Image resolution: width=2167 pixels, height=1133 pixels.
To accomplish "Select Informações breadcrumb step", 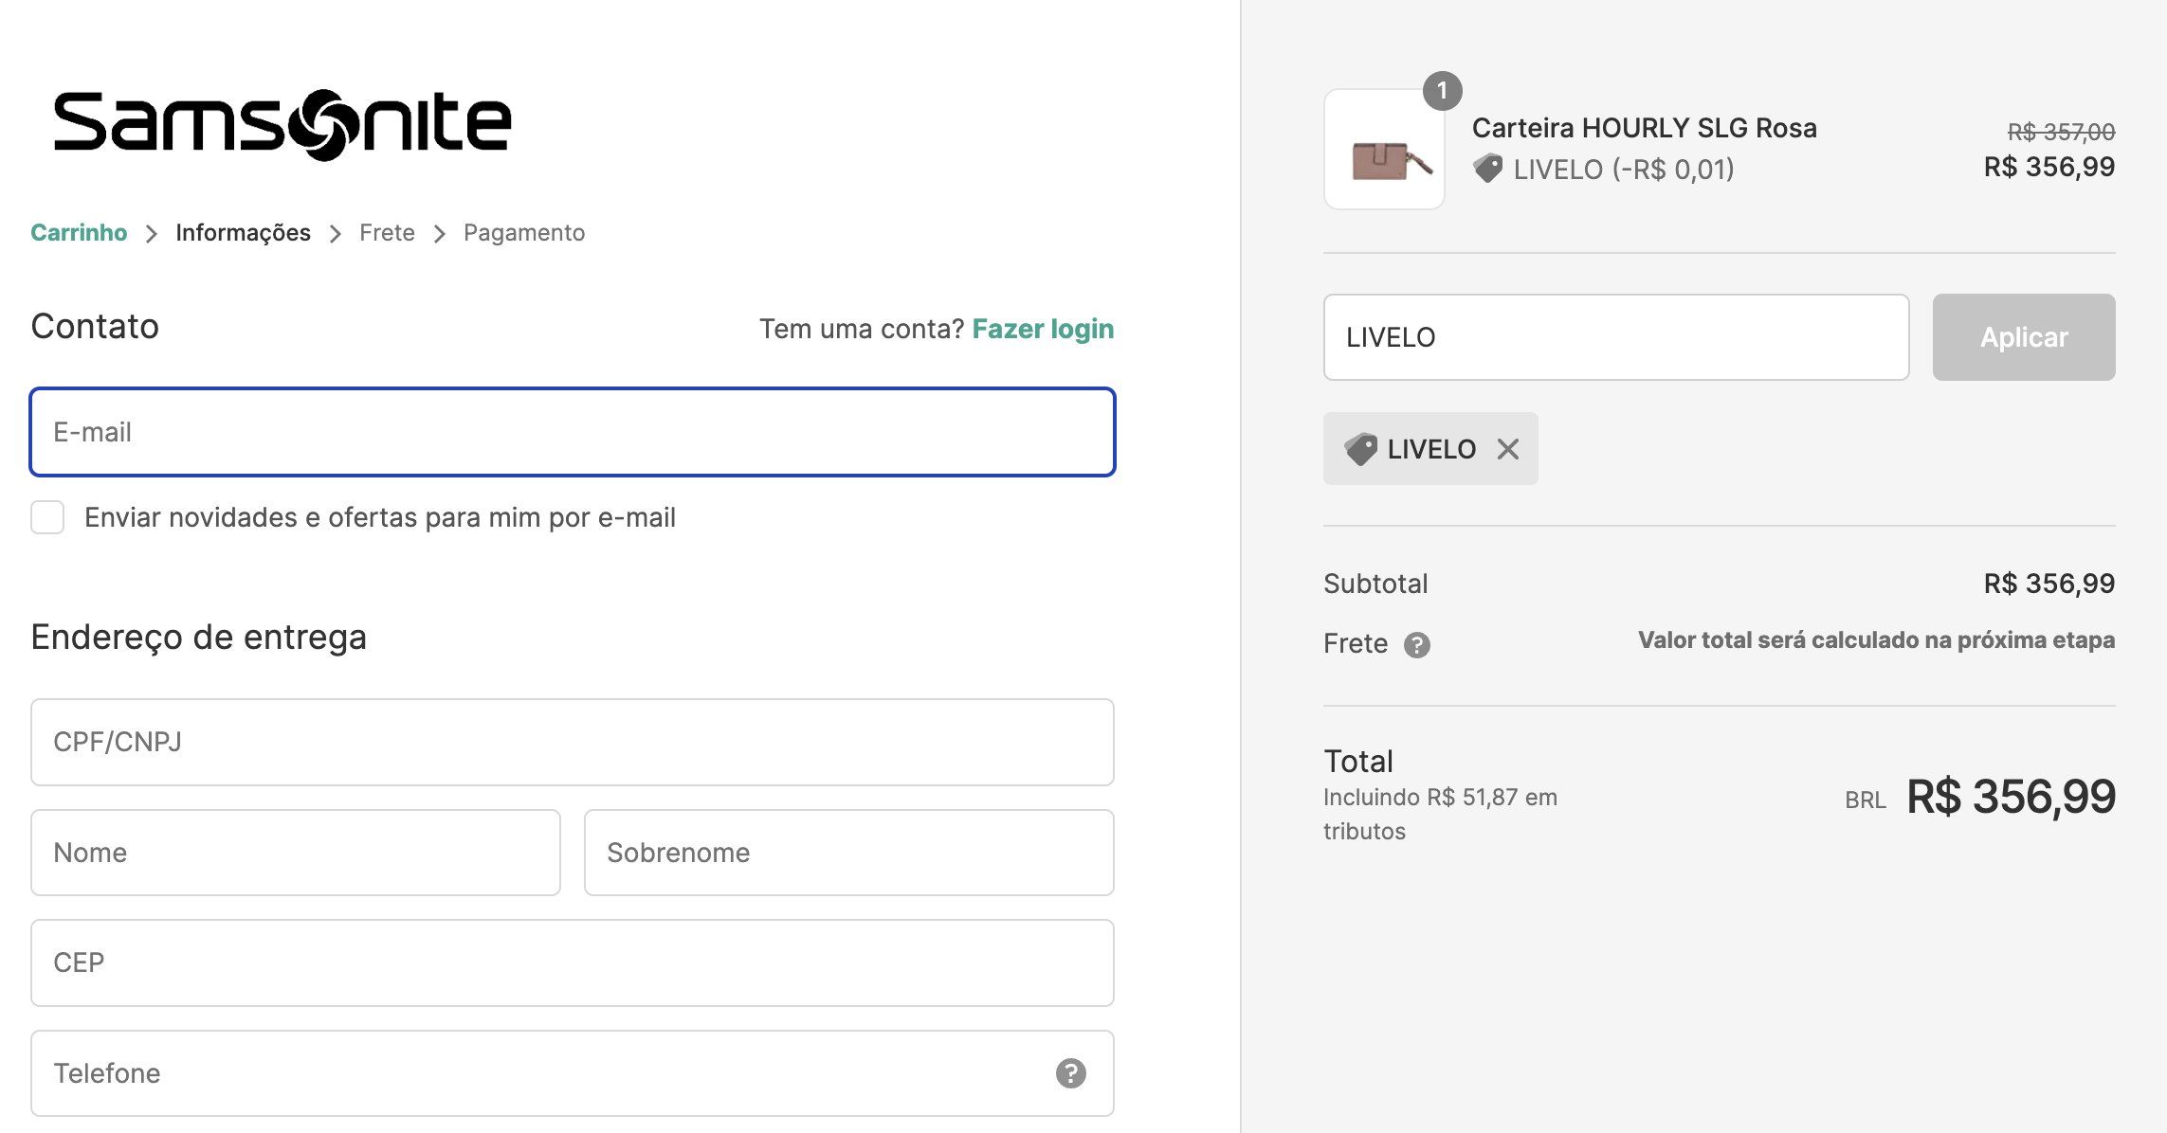I will click(x=243, y=233).
